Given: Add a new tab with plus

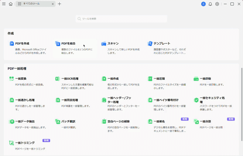Looking at the screenshot, I should 59,4.
